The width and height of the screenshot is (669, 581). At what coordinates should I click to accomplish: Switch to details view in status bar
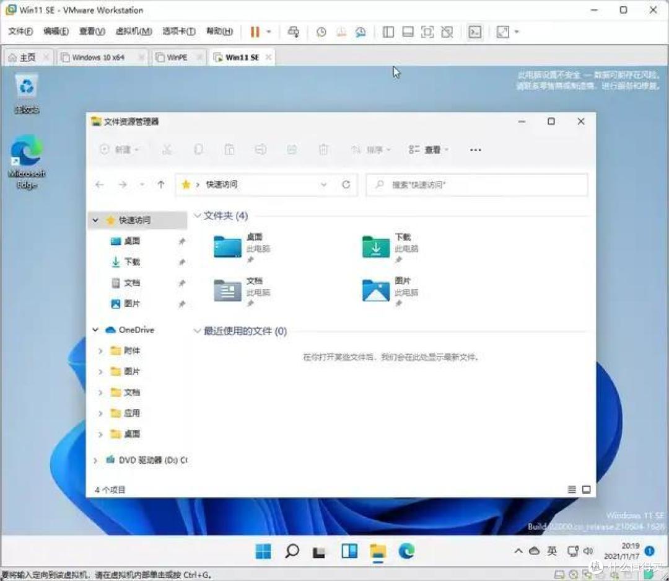tap(572, 490)
